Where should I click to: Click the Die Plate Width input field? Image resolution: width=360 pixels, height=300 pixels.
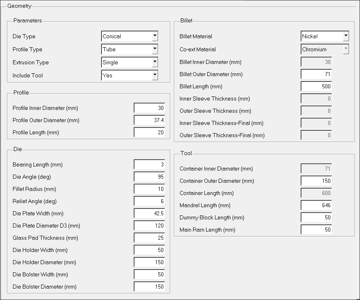click(149, 213)
